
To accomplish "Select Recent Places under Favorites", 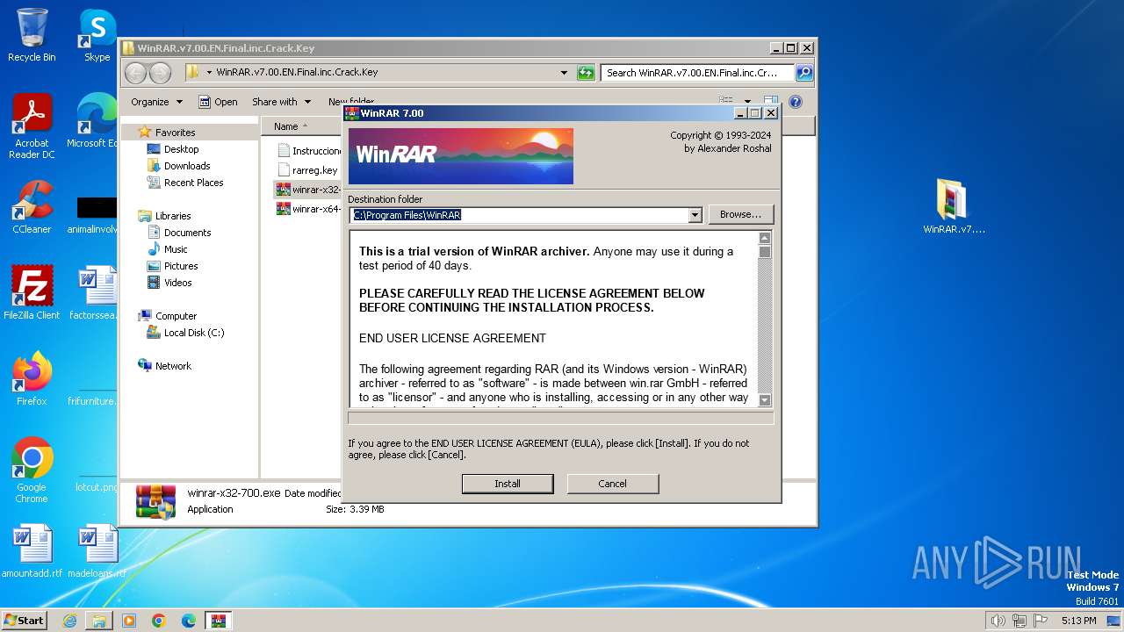I will [x=193, y=183].
